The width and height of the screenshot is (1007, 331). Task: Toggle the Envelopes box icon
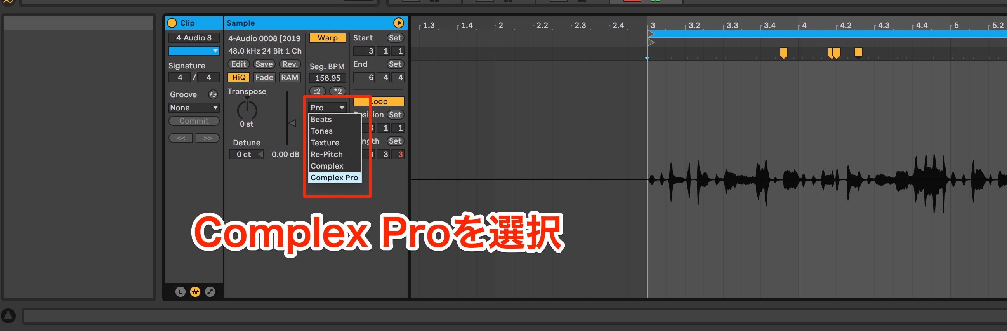click(x=210, y=291)
